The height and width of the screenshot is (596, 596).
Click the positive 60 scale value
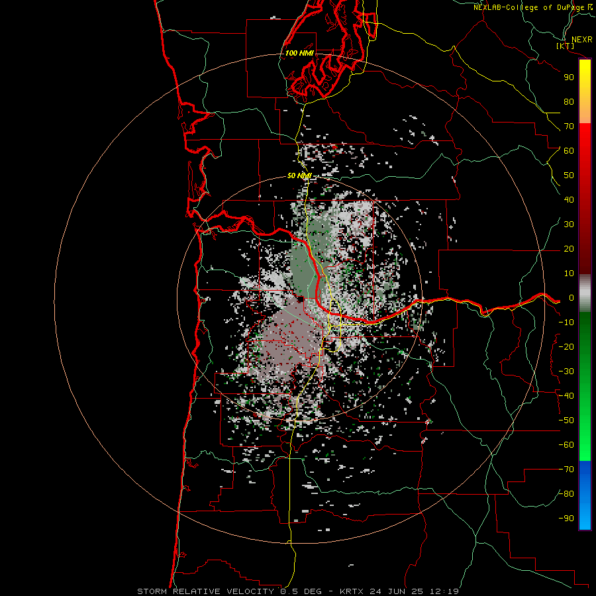[x=569, y=151]
